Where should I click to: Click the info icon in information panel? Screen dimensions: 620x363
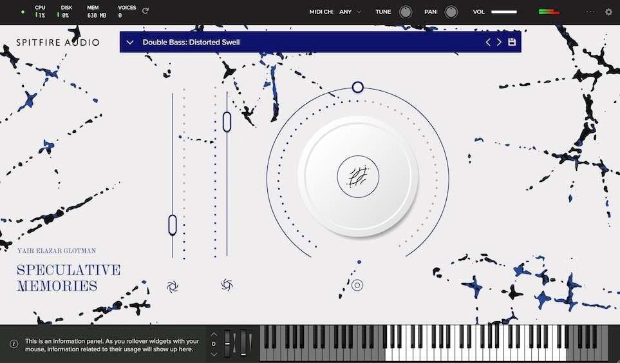(14, 344)
